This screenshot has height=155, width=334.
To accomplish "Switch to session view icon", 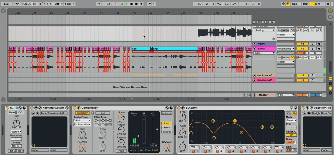I will (330, 17).
